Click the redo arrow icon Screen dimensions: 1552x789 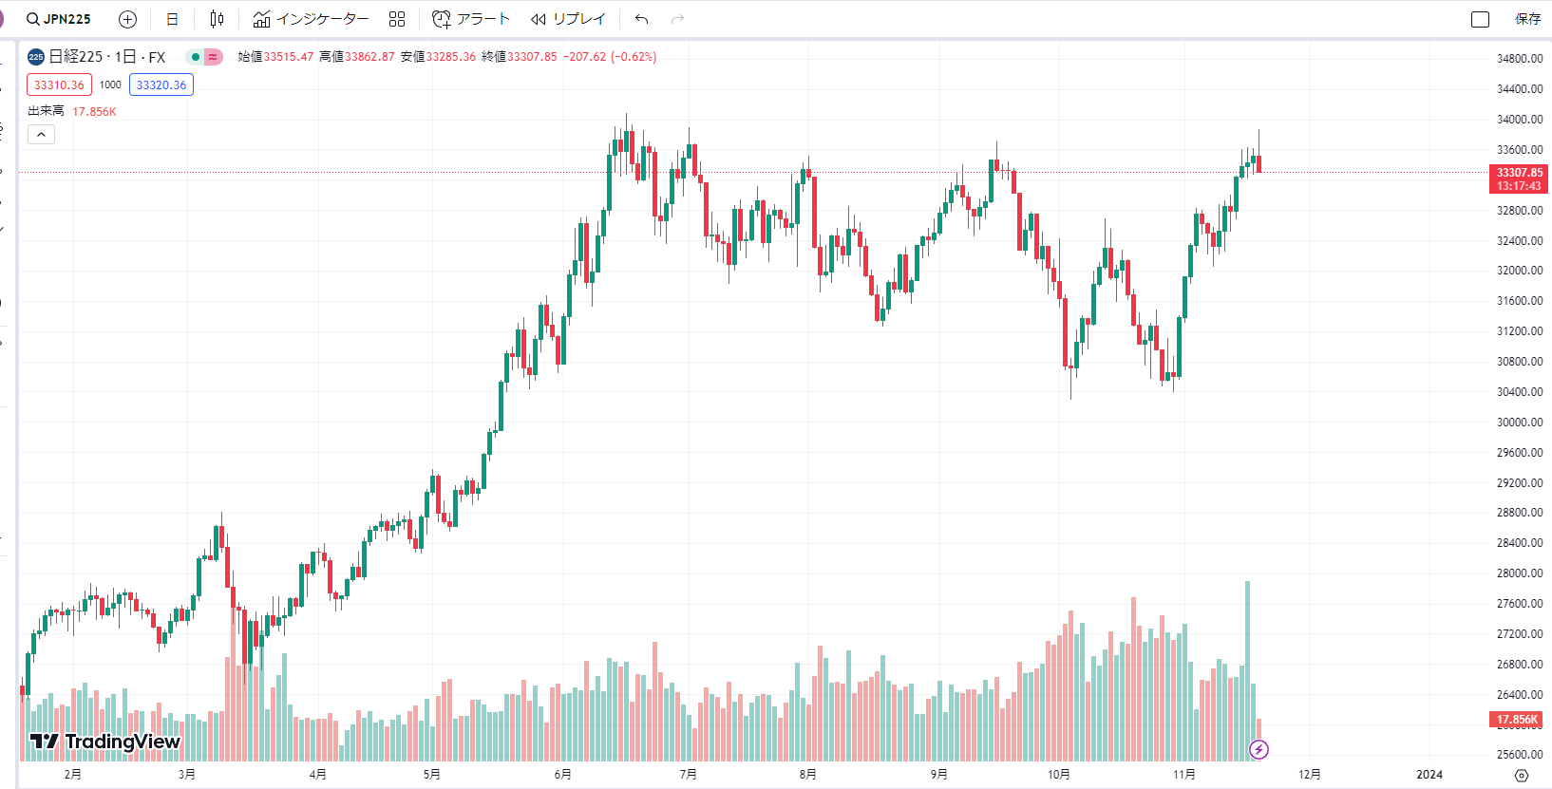tap(677, 19)
